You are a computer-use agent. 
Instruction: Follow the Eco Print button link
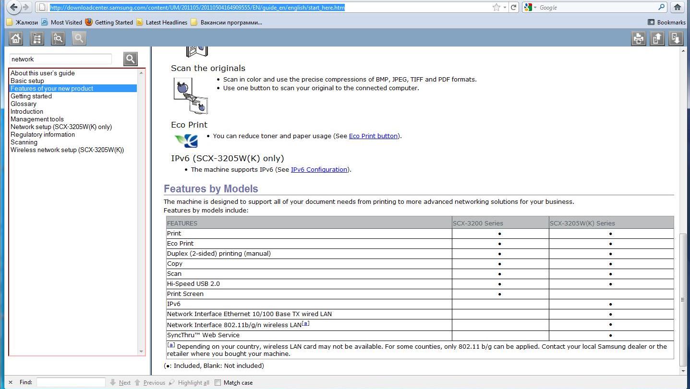pyautogui.click(x=373, y=136)
